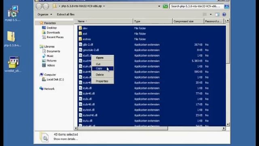Click the search magnifier icon
This screenshot has height=146, width=259.
coord(227,6)
